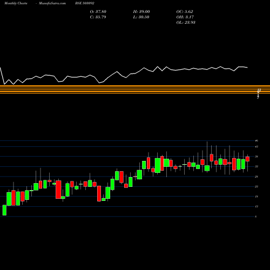
Task: Click the 46 price axis label
Action: [x=256, y=140]
